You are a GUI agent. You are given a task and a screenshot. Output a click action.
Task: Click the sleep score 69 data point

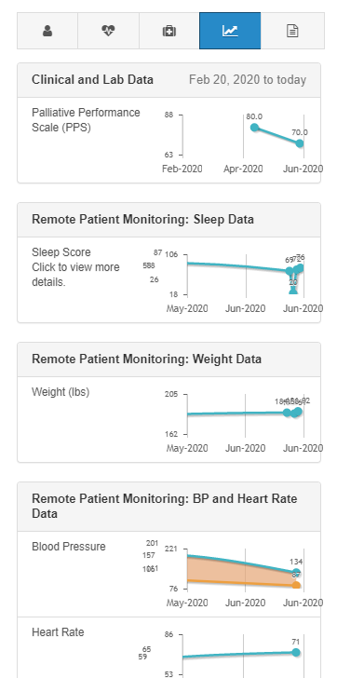coord(290,271)
